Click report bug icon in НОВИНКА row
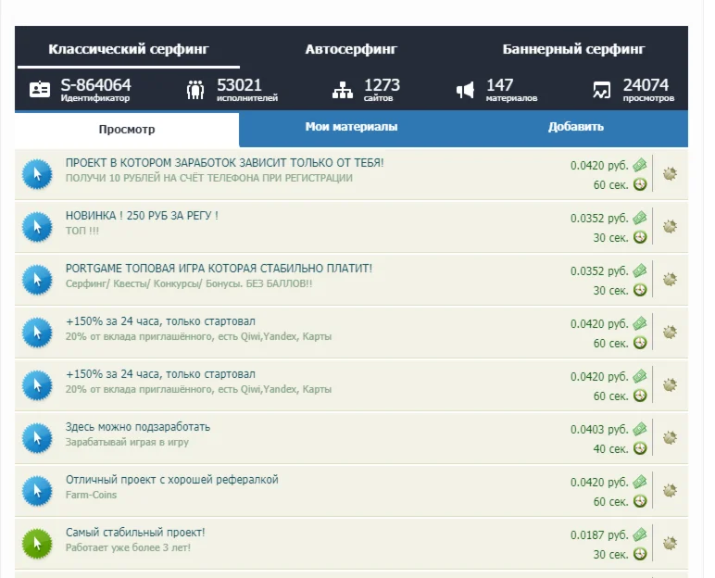715x578 pixels. tap(670, 226)
